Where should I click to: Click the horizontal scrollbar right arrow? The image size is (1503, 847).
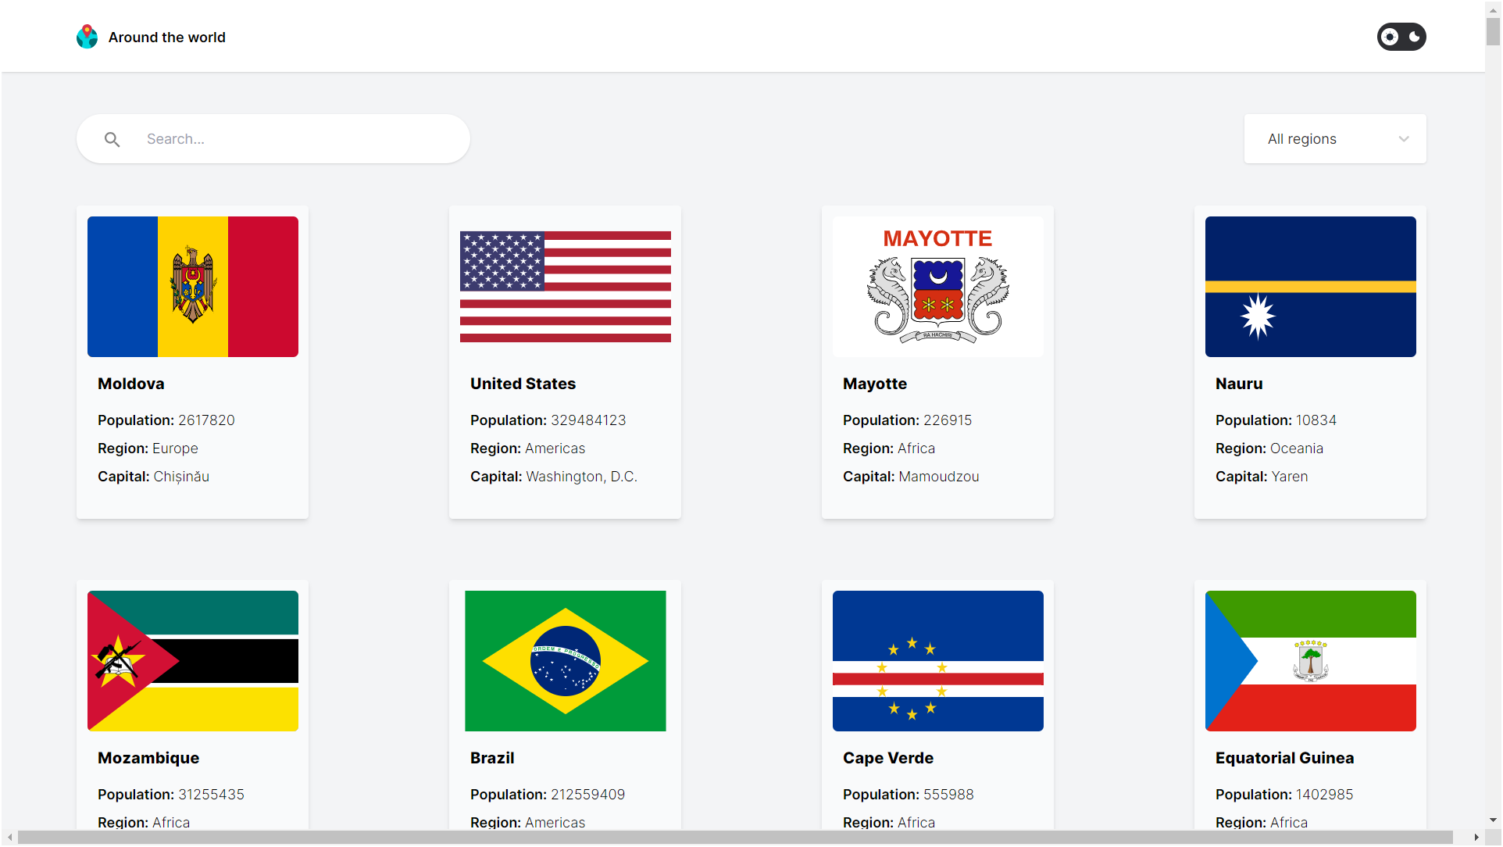1476,838
